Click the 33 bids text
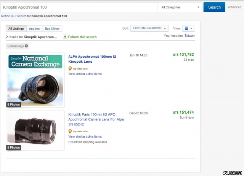The image size is (244, 176). (189, 60)
